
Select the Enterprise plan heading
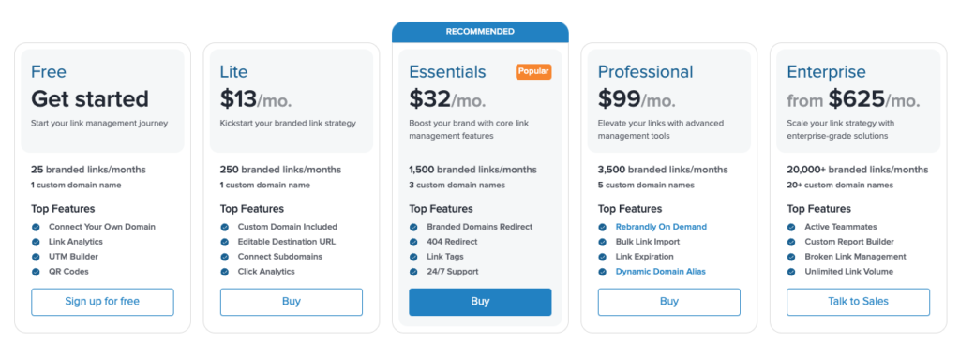[x=827, y=72]
